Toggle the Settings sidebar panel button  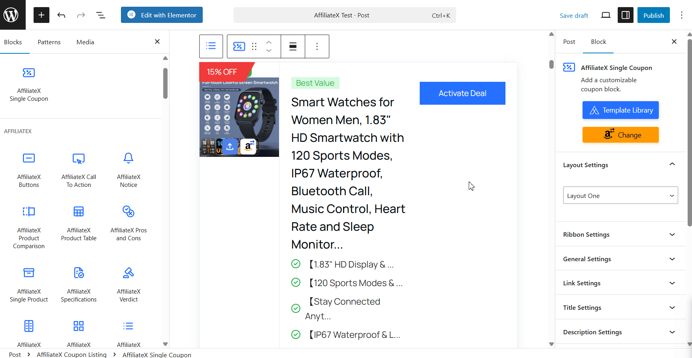coord(625,15)
